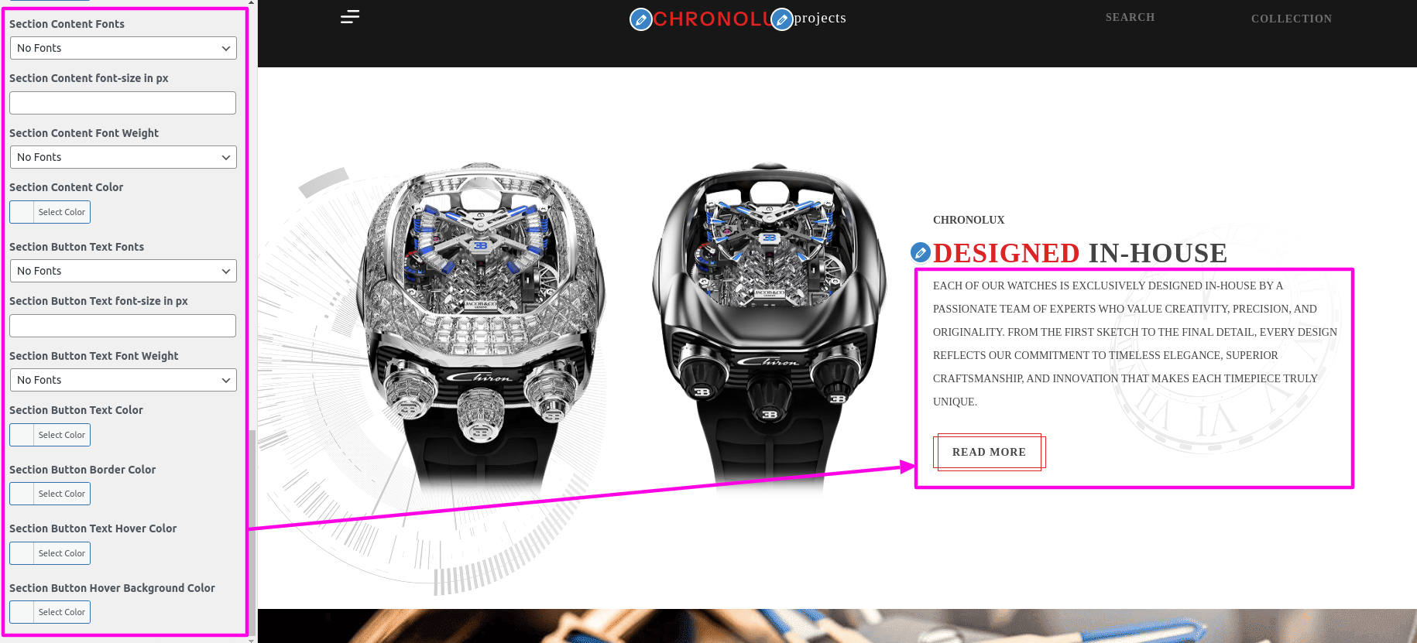Click the edit pencil beside DESIGNED IN-HOUSE heading
1417x643 pixels.
[x=921, y=252]
